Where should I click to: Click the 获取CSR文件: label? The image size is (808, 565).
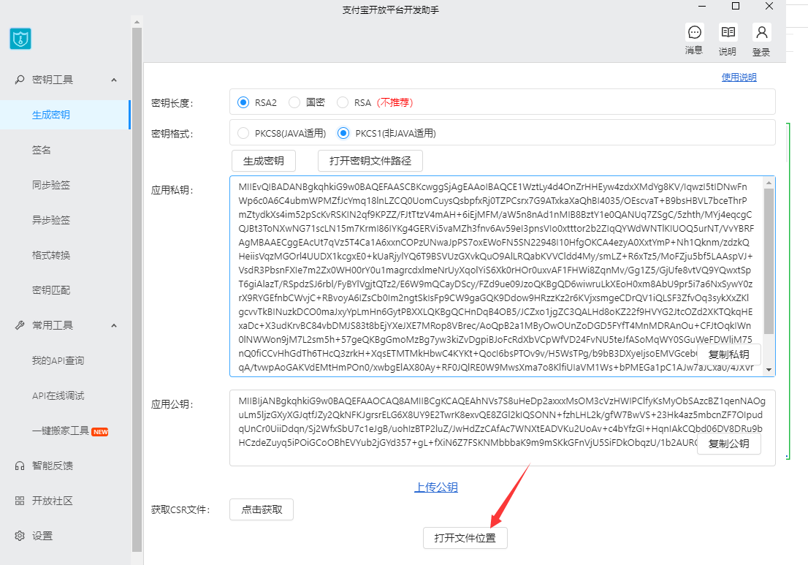[180, 510]
